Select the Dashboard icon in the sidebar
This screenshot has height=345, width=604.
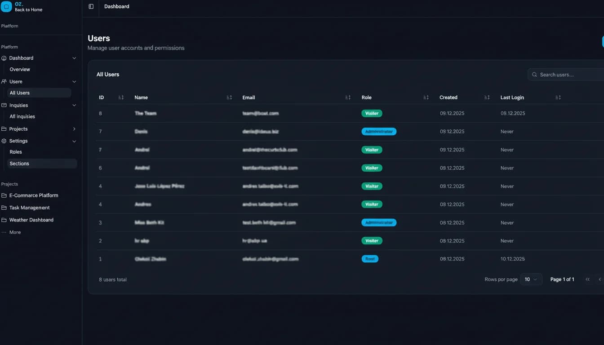point(4,58)
